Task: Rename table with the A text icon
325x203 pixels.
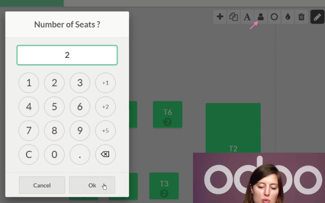Action: click(x=247, y=17)
